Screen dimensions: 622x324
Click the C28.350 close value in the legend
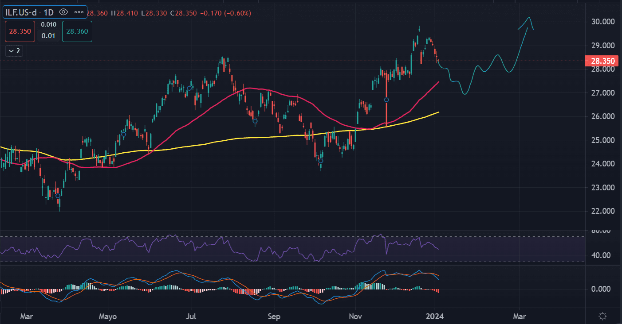coord(184,13)
